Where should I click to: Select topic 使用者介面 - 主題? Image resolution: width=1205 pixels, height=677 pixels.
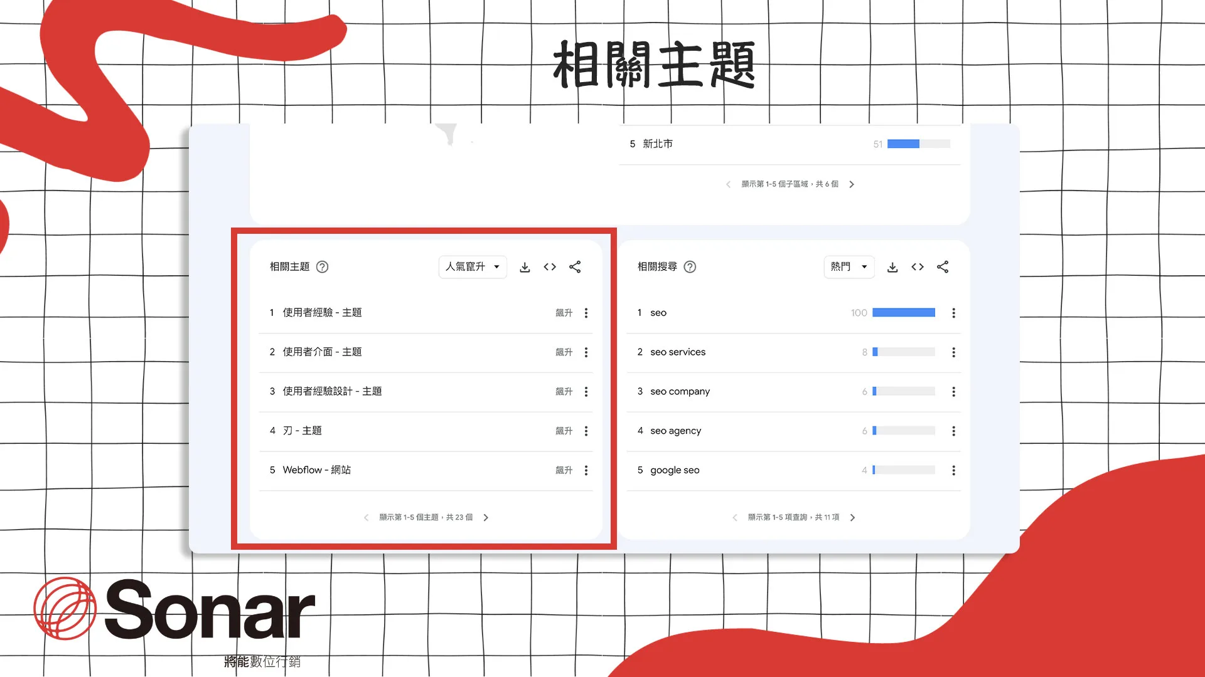click(322, 352)
